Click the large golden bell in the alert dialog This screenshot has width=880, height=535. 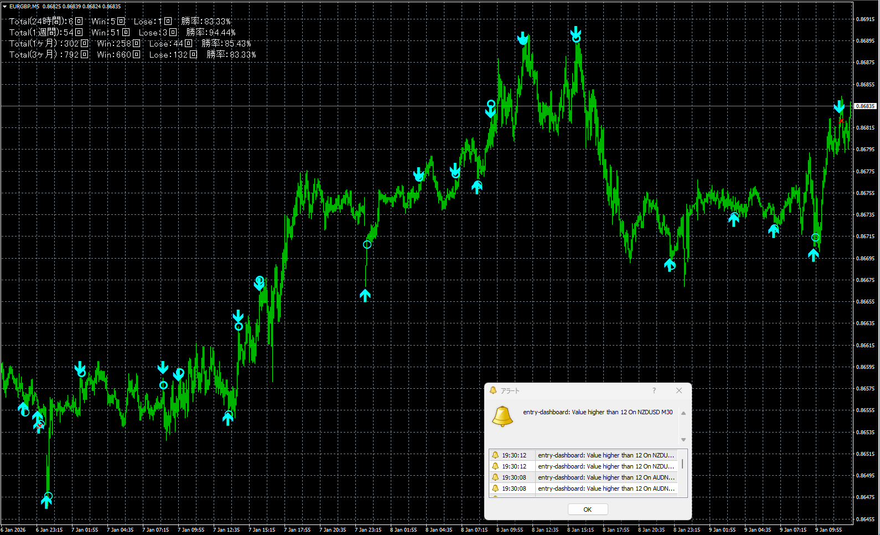[x=503, y=416]
